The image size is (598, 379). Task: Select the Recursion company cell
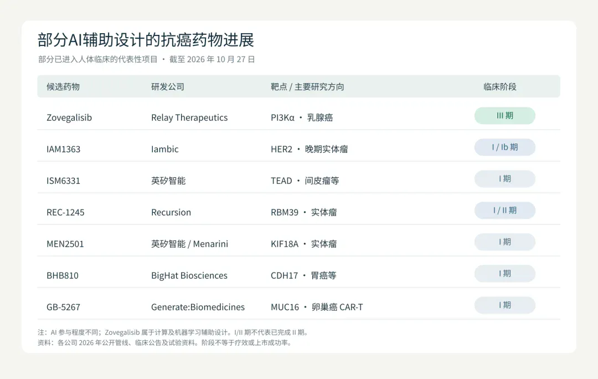[171, 213]
